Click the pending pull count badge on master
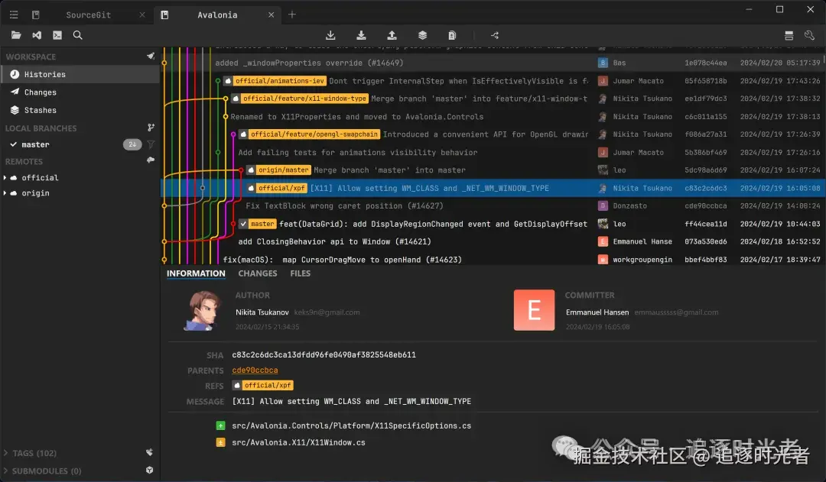The height and width of the screenshot is (482, 826). [132, 144]
